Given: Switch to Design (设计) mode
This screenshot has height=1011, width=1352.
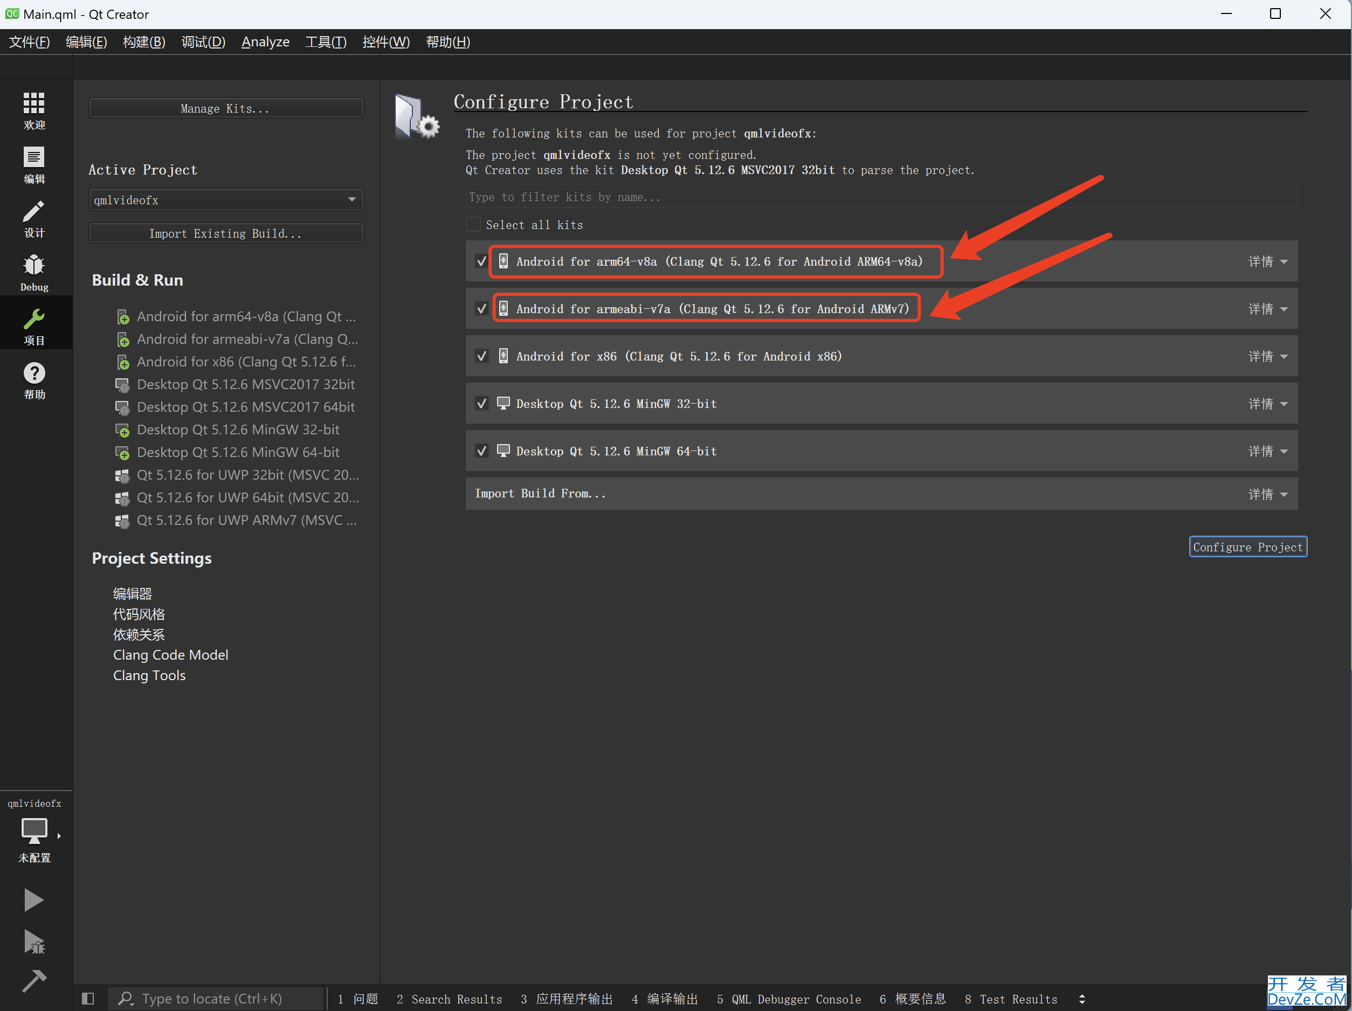Looking at the screenshot, I should coord(34,219).
